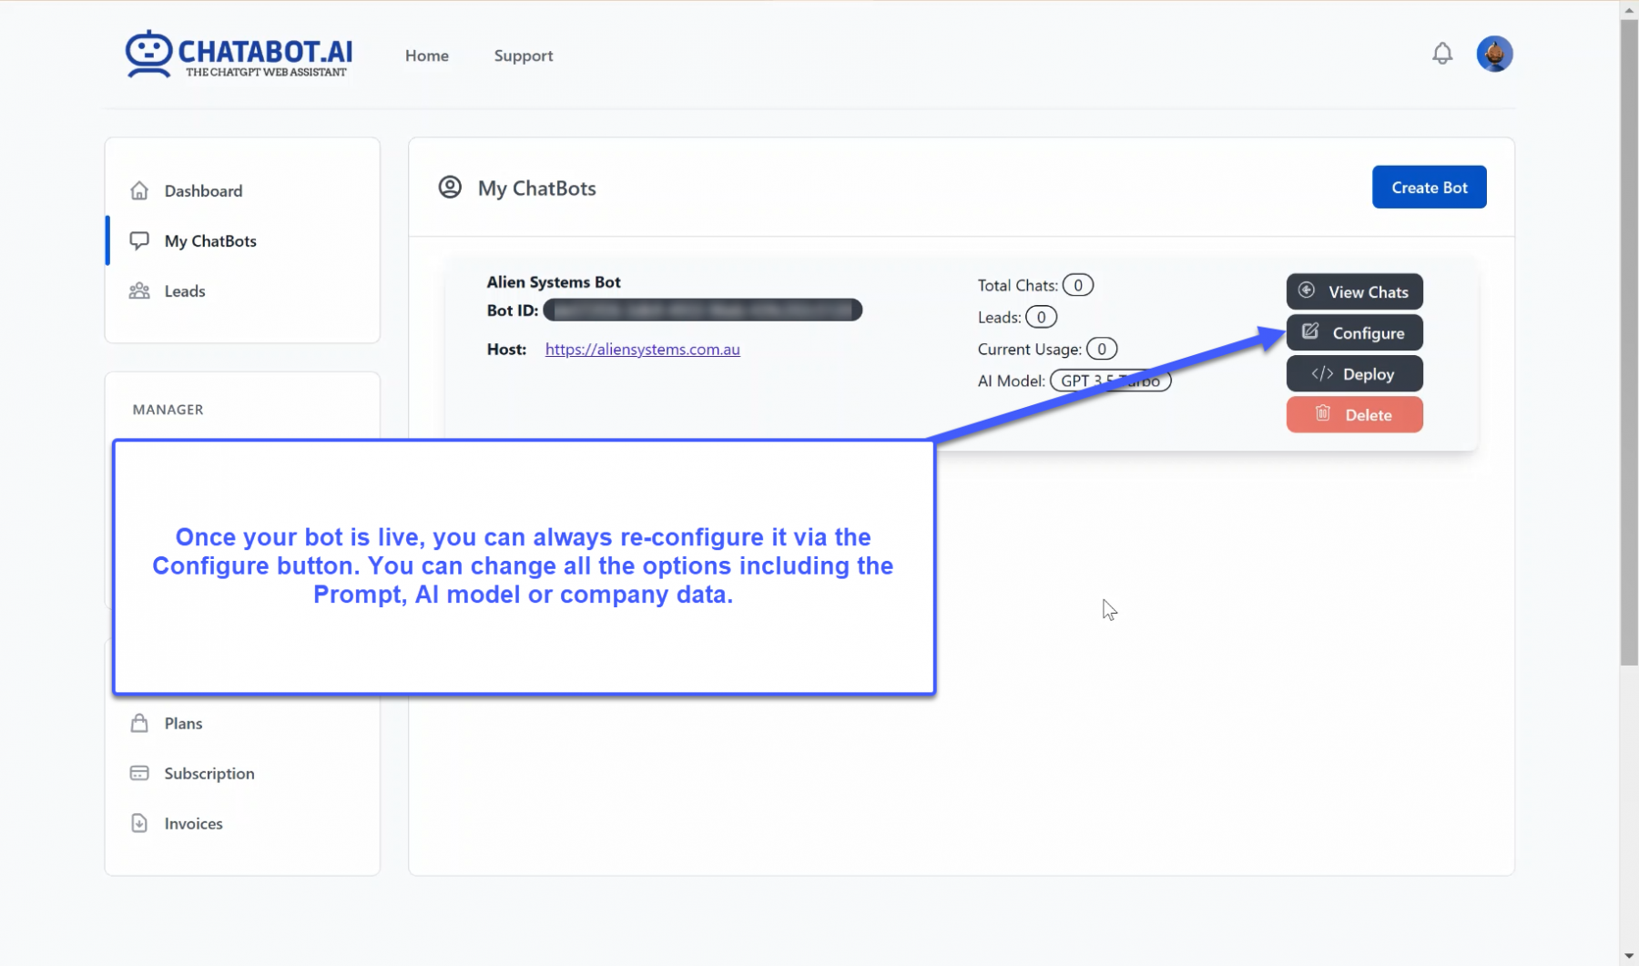Screen dimensions: 1639x966
Task: Click the Chatabot.AI robot logo
Action: point(148,54)
